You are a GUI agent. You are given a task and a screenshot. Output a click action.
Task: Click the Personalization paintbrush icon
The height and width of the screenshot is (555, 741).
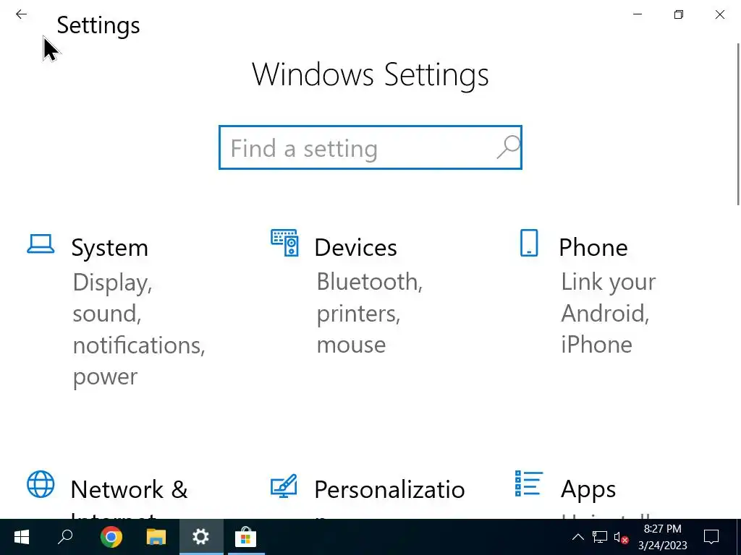(284, 485)
